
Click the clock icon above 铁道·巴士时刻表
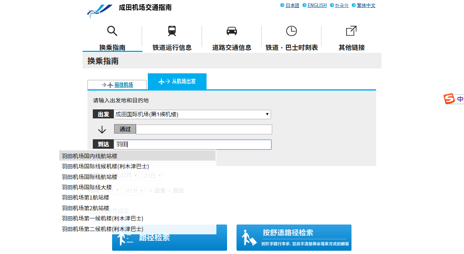point(292,30)
